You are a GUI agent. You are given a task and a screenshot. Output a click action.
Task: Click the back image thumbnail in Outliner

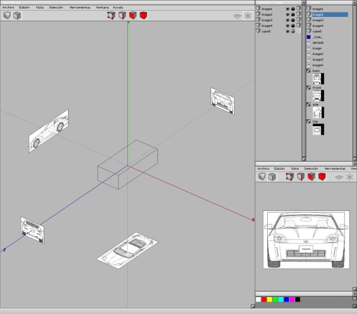[x=318, y=79]
